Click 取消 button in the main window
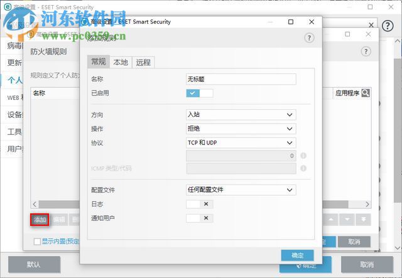Screen dimensions: 402x278 [x=367, y=264]
